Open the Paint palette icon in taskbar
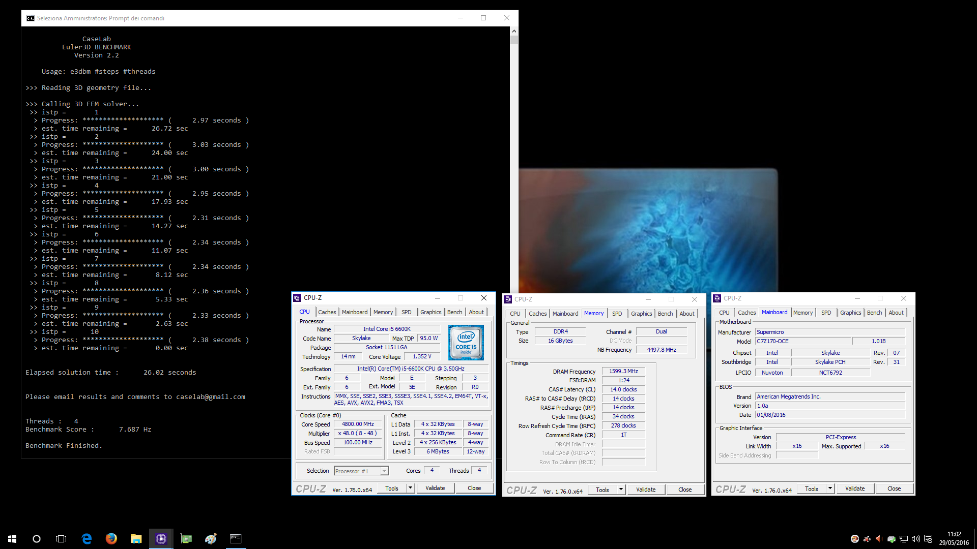 click(211, 539)
